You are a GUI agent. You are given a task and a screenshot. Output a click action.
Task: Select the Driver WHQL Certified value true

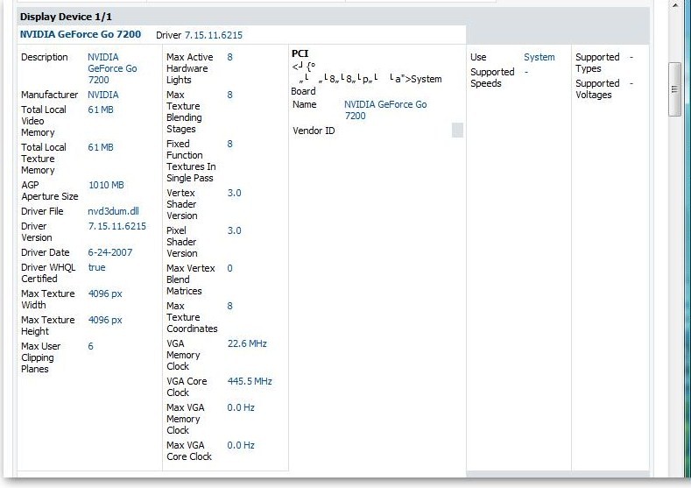[96, 267]
